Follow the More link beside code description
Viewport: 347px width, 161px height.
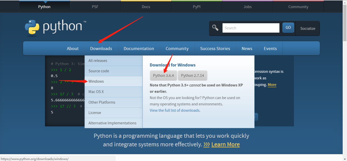272,85
